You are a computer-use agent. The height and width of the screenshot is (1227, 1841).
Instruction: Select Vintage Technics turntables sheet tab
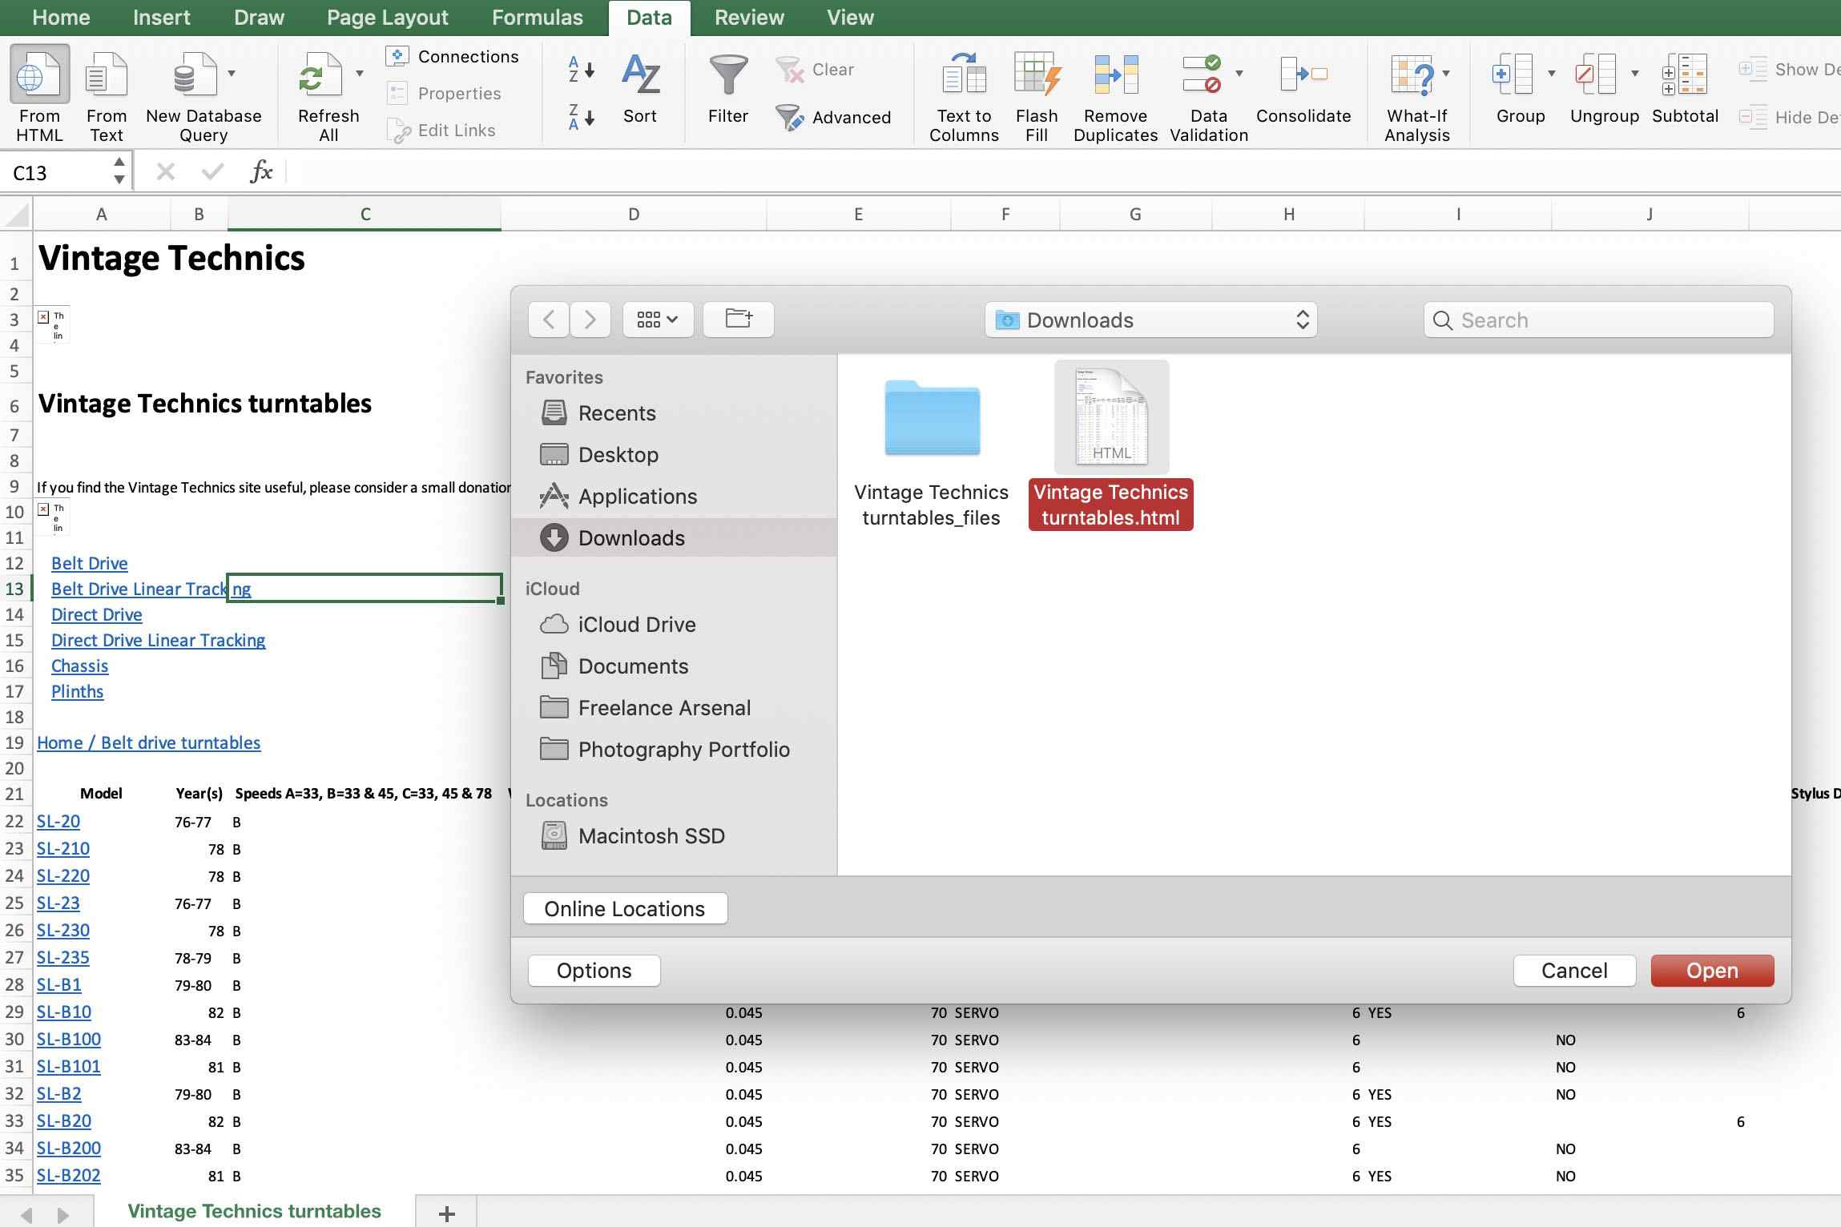point(254,1211)
